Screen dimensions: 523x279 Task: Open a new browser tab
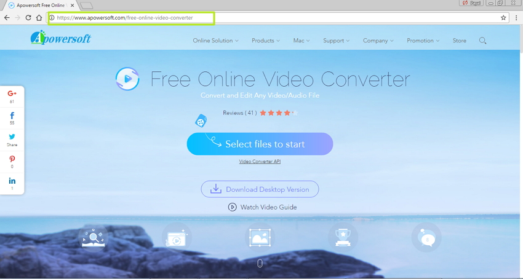[86, 6]
